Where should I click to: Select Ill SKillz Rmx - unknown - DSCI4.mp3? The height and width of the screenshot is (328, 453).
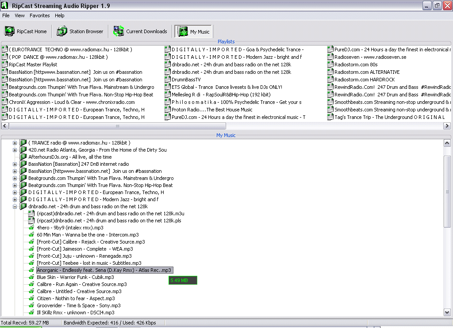click(x=75, y=313)
